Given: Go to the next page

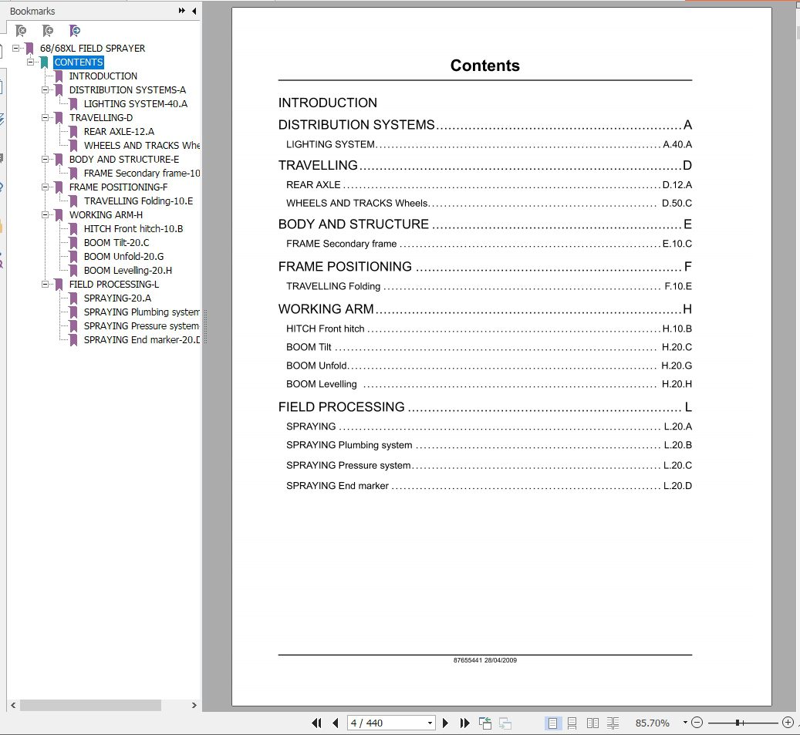Looking at the screenshot, I should (x=445, y=723).
